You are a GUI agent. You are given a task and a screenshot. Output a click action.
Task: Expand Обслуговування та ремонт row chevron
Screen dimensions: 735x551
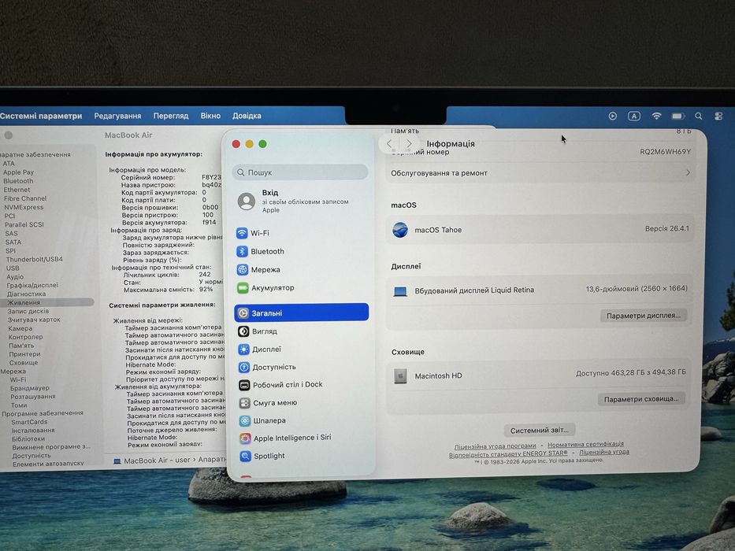point(688,172)
